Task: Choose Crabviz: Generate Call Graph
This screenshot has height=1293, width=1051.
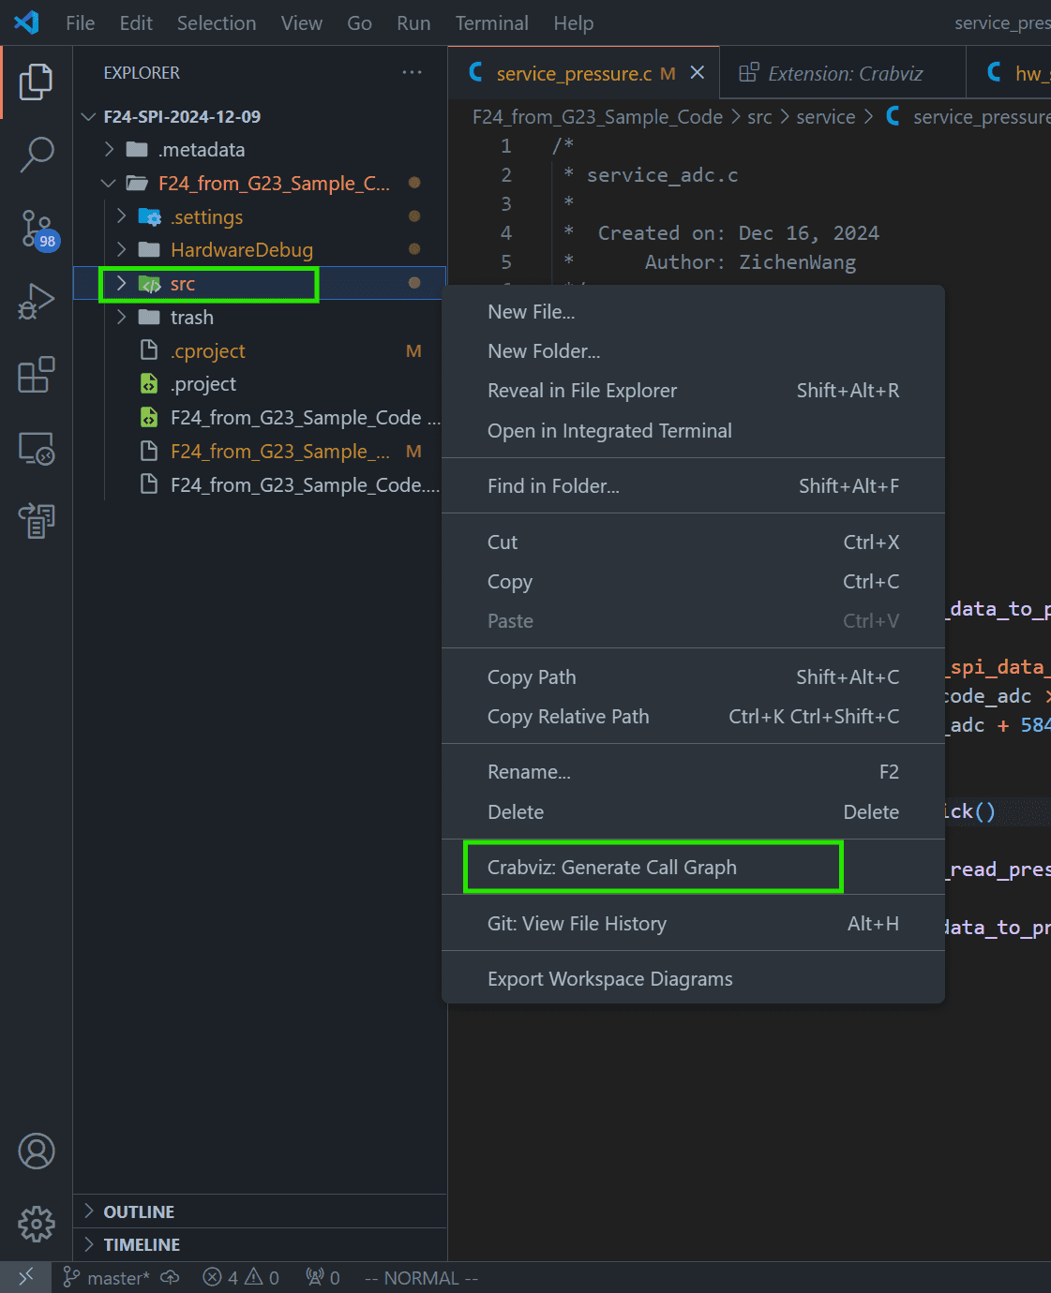Action: point(611,868)
